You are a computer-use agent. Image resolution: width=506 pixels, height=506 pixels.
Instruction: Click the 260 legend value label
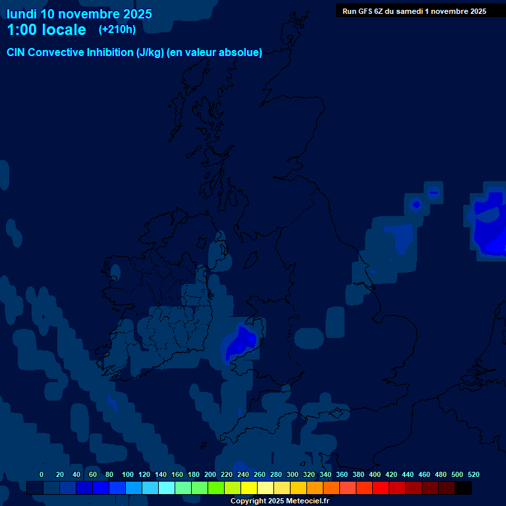(259, 474)
